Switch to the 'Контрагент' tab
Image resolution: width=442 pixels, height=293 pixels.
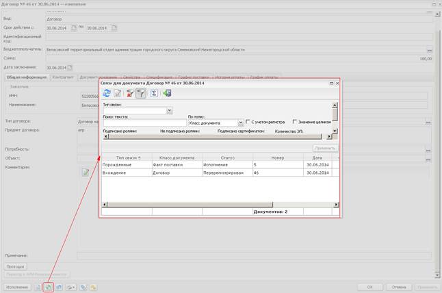pos(63,77)
